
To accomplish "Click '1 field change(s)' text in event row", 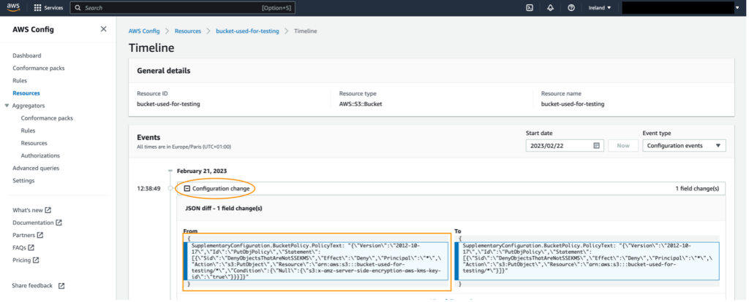I will [x=697, y=189].
